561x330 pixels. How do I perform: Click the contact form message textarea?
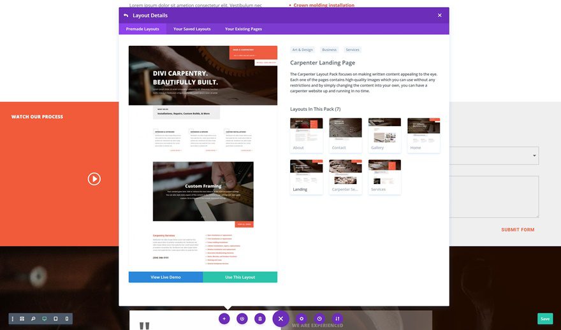tap(494, 197)
